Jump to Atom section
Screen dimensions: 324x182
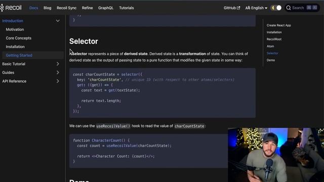pos(270,46)
